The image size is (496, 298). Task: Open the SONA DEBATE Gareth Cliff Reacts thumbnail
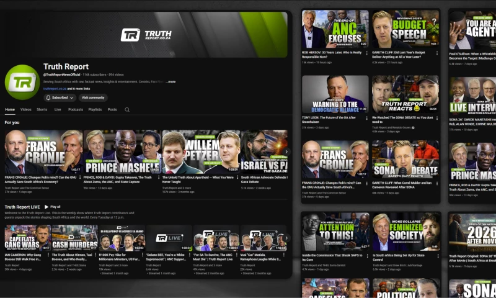[405, 159]
